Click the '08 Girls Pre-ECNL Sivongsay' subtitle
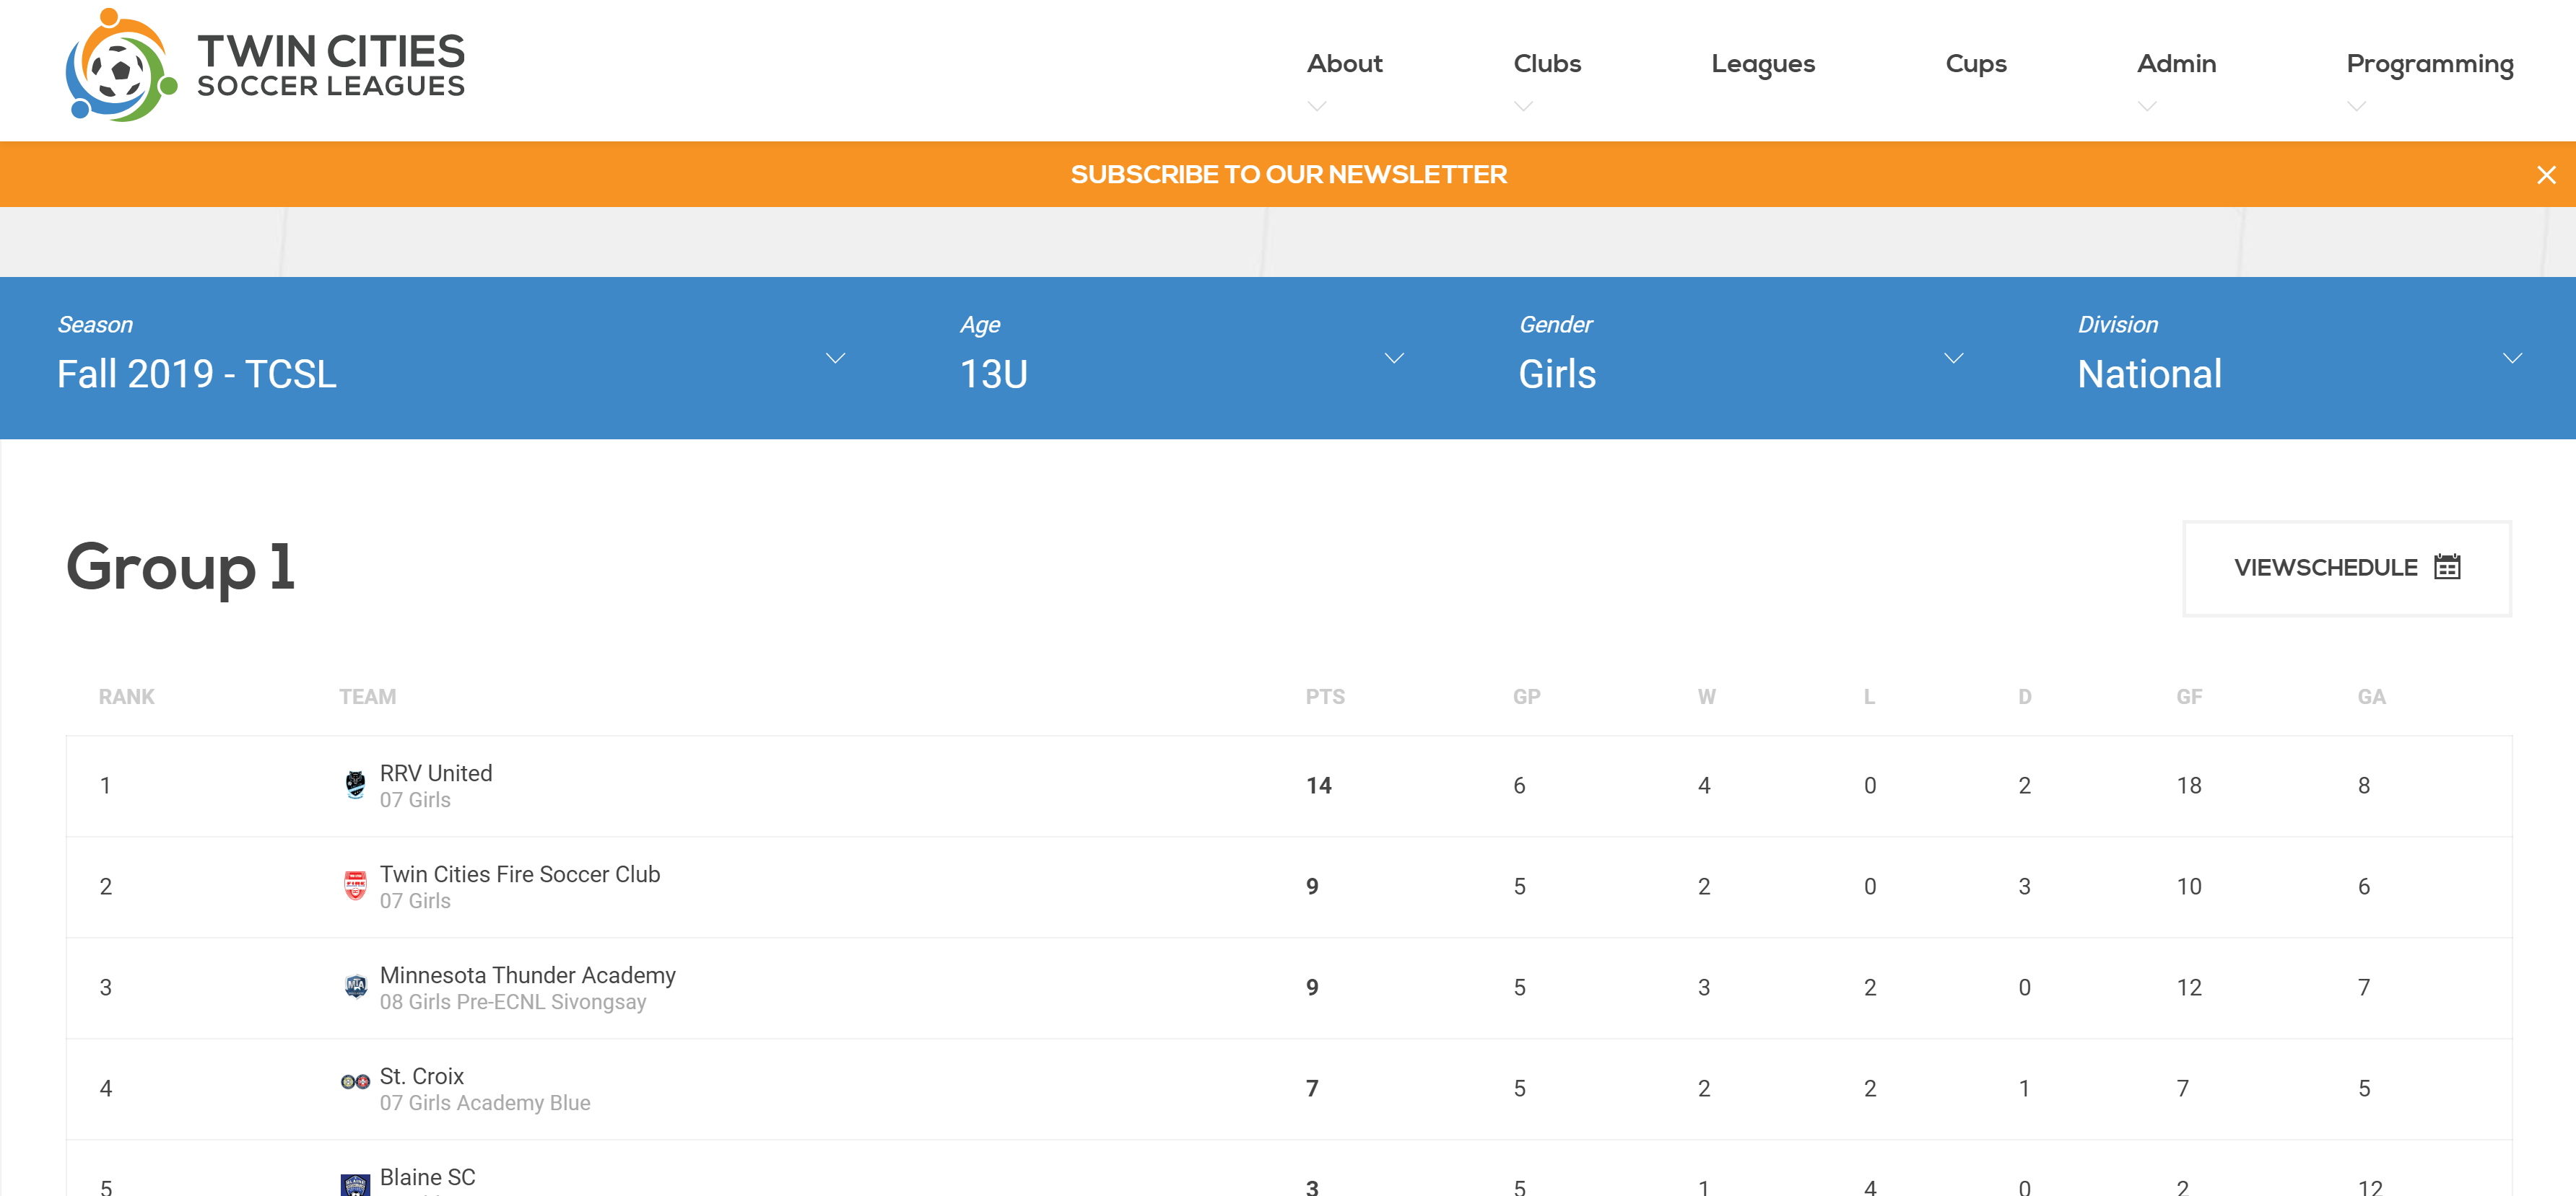Image resolution: width=2576 pixels, height=1196 pixels. 512,1002
